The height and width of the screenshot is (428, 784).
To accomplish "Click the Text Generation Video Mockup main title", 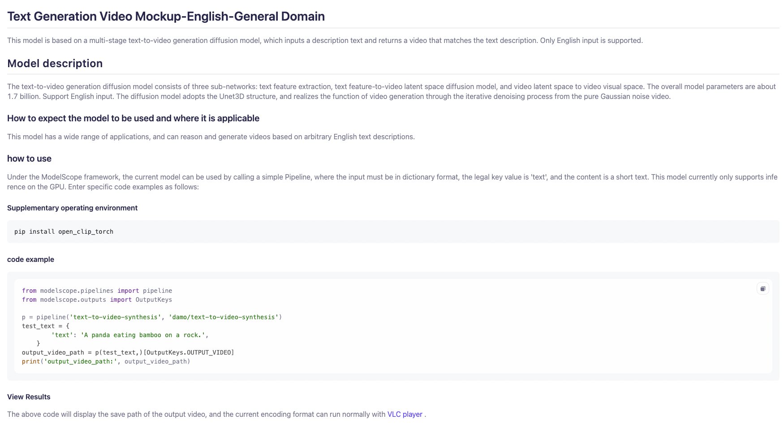I will click(166, 17).
